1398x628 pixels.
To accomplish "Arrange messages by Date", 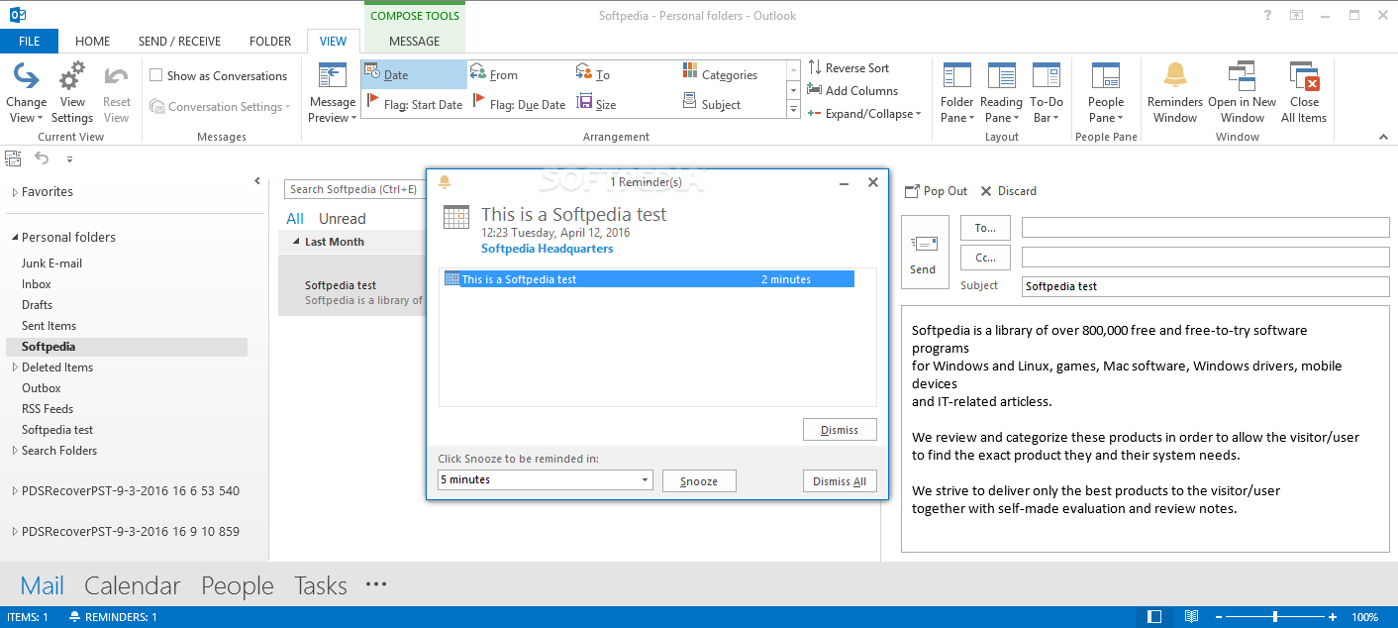I will pos(414,75).
